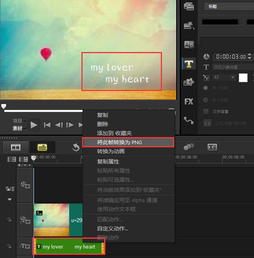This screenshot has height=258, width=254.
Task: Select the my lover title clip
Action: pyautogui.click(x=69, y=246)
